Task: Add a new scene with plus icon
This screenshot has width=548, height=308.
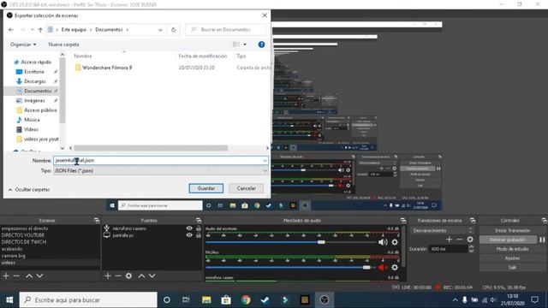Action: (x=6, y=275)
